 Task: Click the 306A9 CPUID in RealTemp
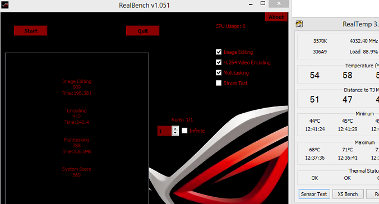pyautogui.click(x=320, y=52)
